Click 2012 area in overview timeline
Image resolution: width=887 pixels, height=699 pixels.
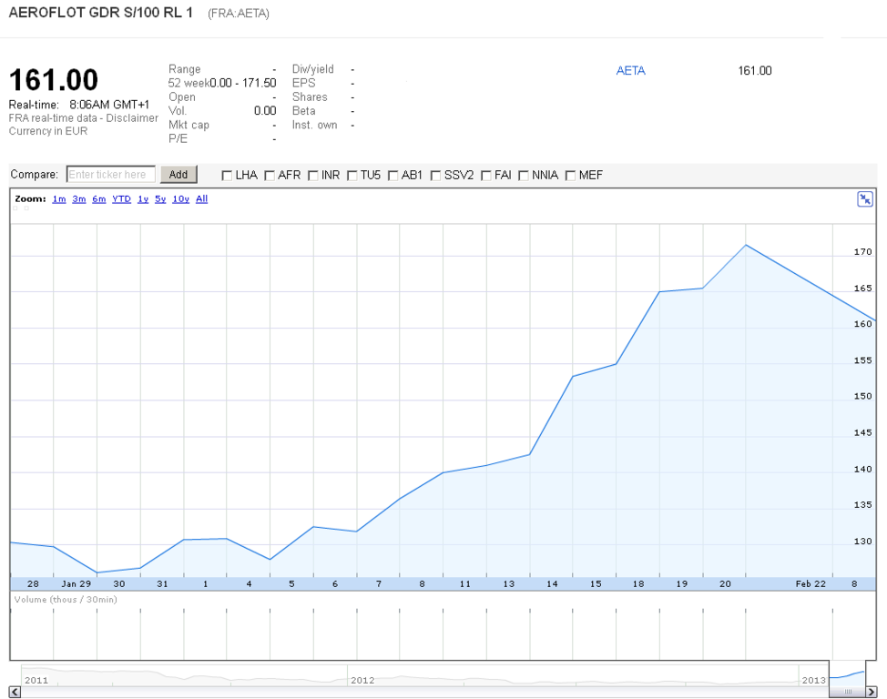click(x=362, y=680)
